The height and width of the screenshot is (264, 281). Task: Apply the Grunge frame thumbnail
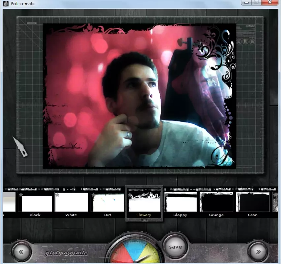(x=217, y=202)
